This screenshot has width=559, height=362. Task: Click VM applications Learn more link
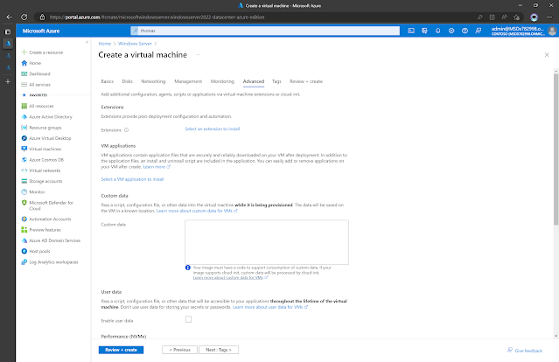coord(157,167)
